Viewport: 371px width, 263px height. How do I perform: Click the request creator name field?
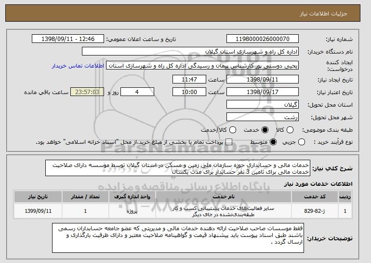click(202, 66)
